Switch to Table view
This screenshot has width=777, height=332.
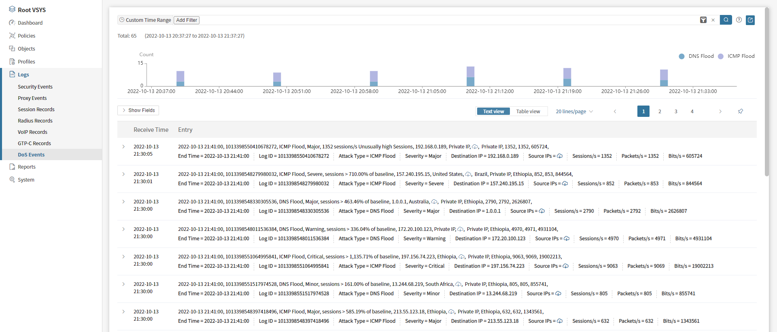coord(528,112)
